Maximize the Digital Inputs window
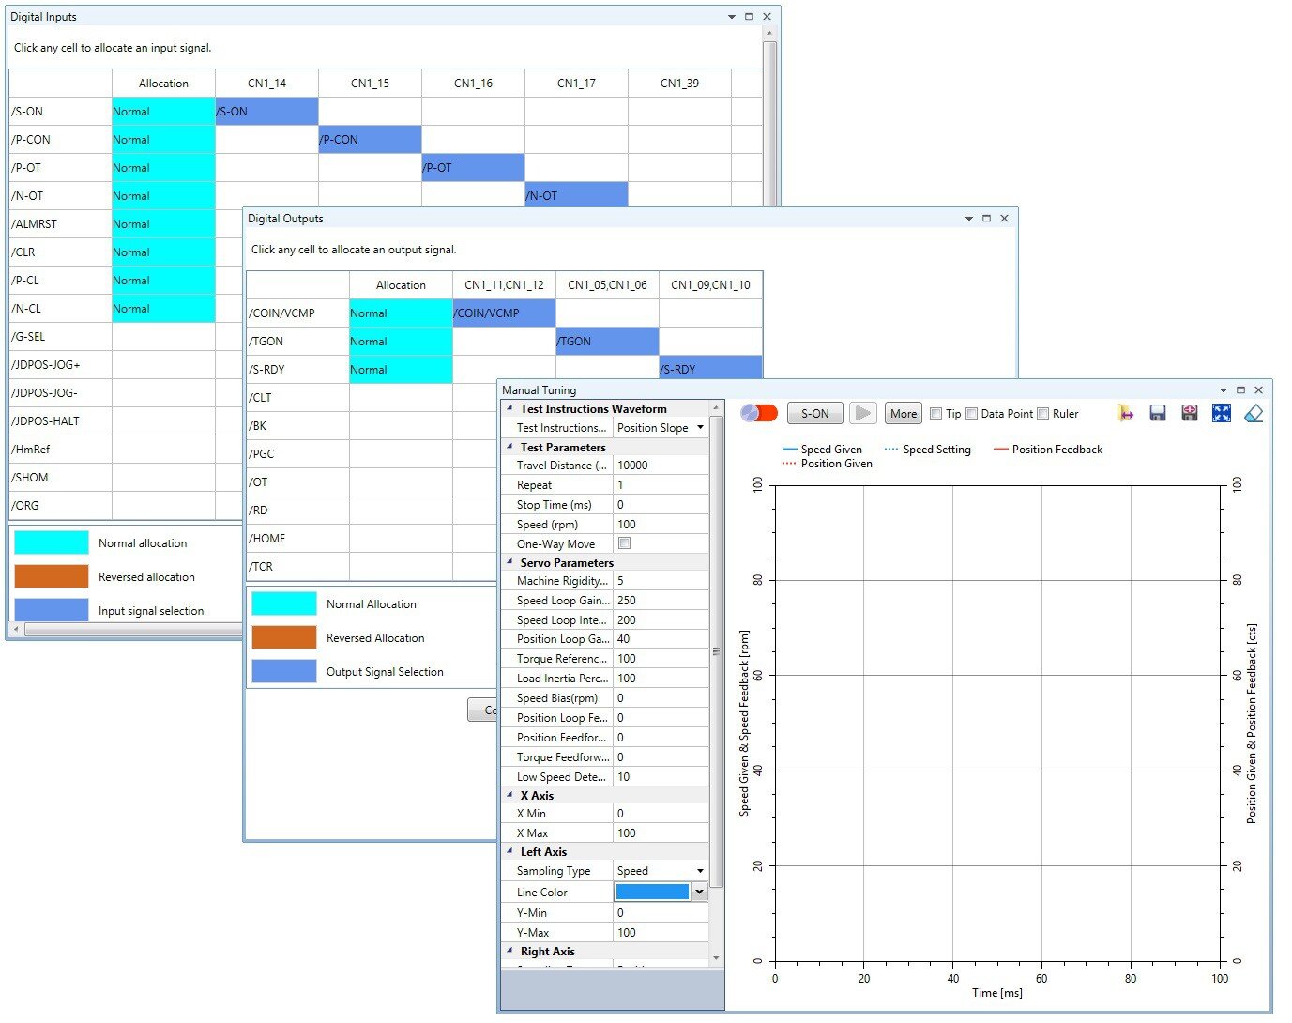This screenshot has height=1023, width=1292. pos(749,16)
